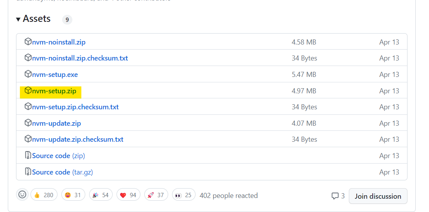Download Source code (tar.gz)

[x=63, y=172]
